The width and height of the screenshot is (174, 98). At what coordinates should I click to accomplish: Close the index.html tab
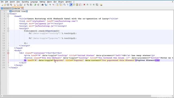(22, 8)
